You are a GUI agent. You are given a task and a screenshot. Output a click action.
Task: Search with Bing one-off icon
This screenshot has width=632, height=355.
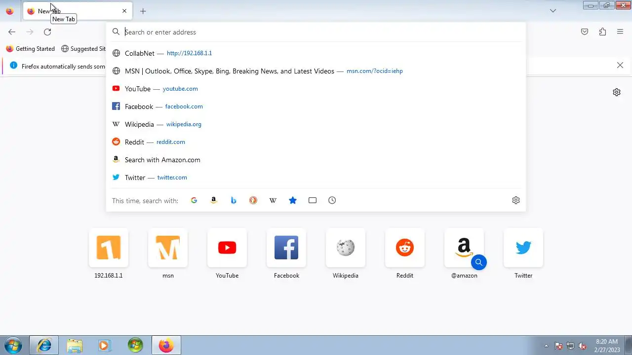(234, 200)
